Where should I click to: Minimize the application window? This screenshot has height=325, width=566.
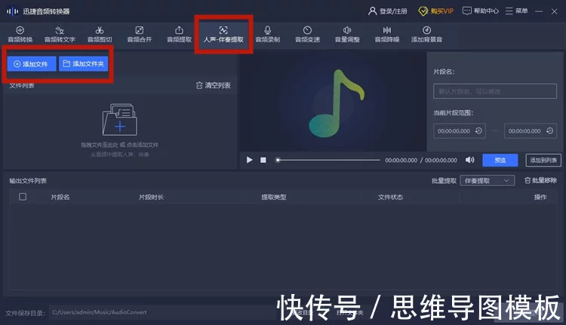coord(539,11)
